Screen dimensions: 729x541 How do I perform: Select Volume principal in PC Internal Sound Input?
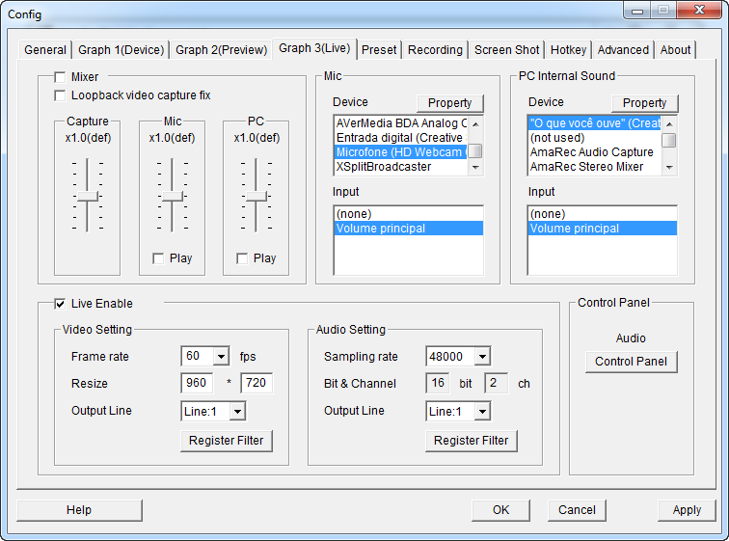(x=603, y=229)
